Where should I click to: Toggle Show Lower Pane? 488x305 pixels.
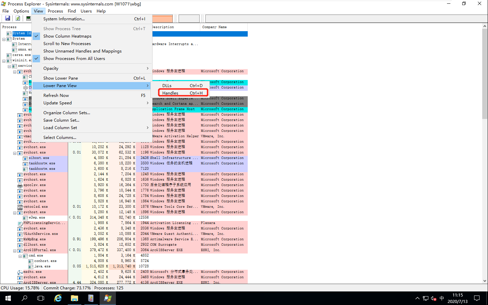click(92, 78)
